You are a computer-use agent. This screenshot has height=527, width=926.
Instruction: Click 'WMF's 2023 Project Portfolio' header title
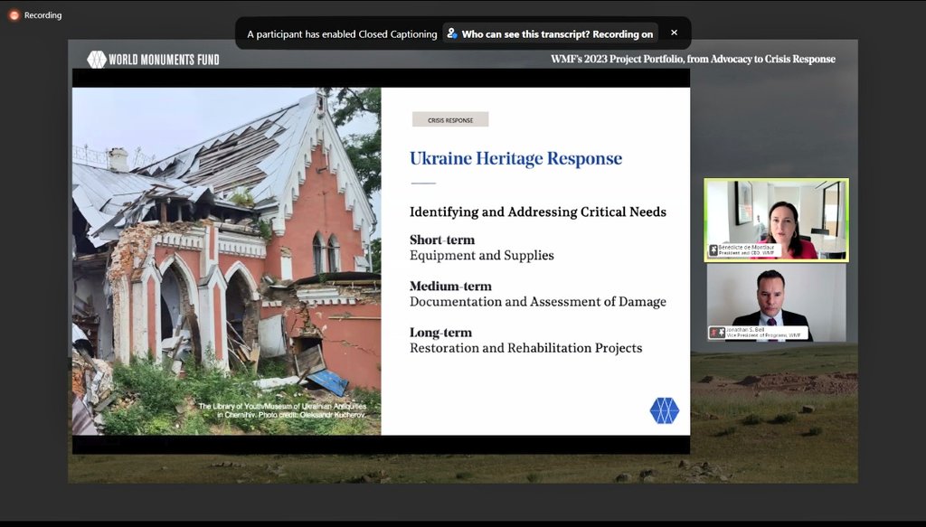point(693,59)
